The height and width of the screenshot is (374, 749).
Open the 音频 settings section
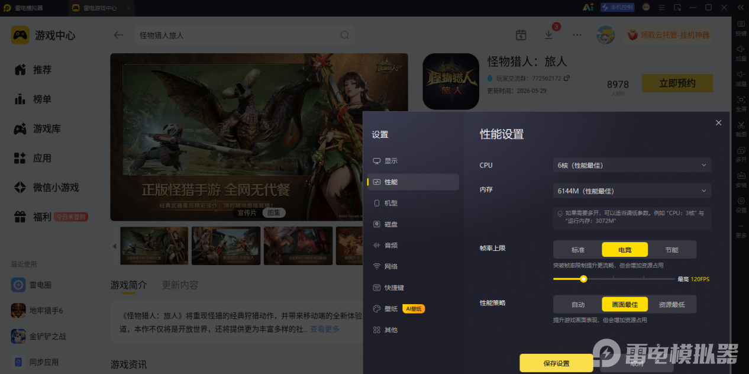[x=413, y=245]
